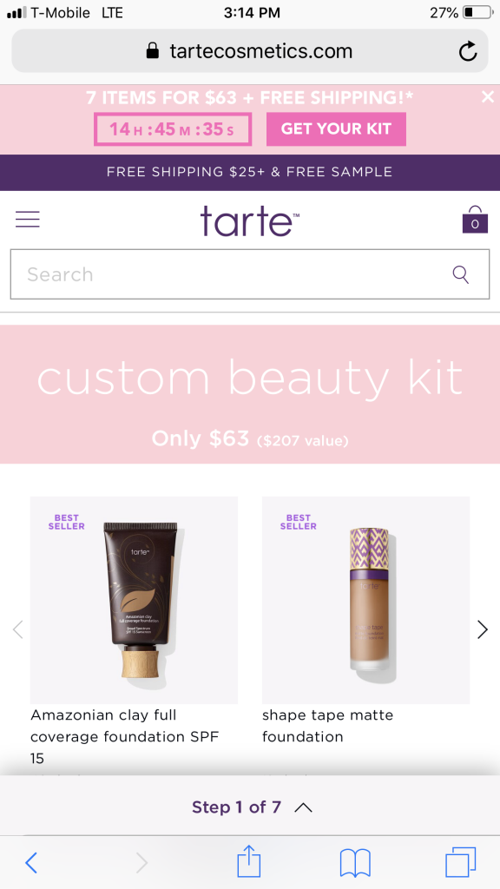Go to previous products with left carousel arrow
The width and height of the screenshot is (500, 889).
[x=17, y=629]
